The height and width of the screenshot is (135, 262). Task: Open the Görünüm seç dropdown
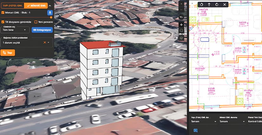[x=15, y=30]
